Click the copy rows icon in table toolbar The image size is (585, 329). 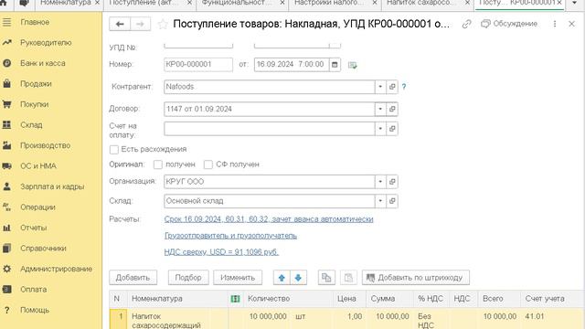pos(326,278)
